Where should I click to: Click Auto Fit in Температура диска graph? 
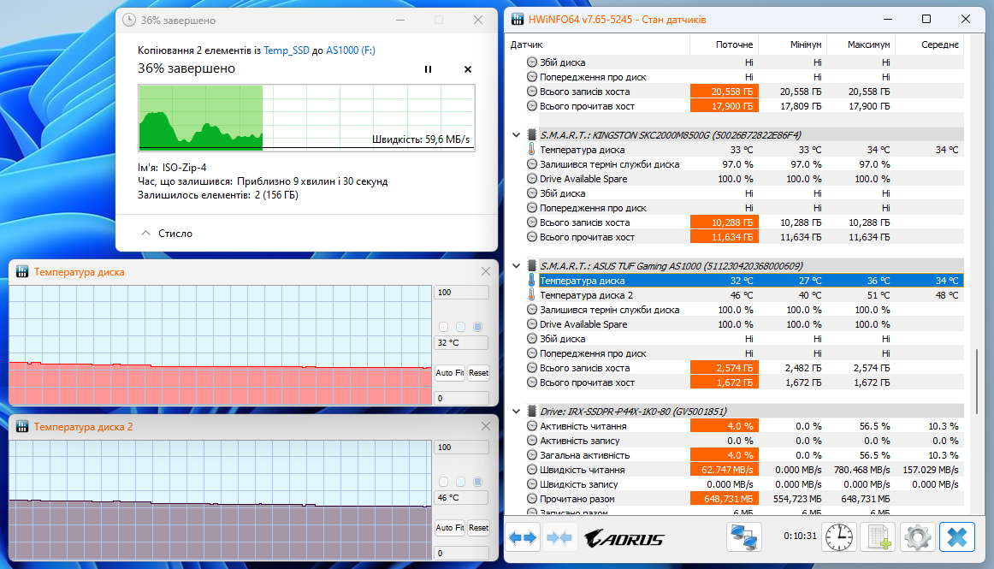[449, 373]
